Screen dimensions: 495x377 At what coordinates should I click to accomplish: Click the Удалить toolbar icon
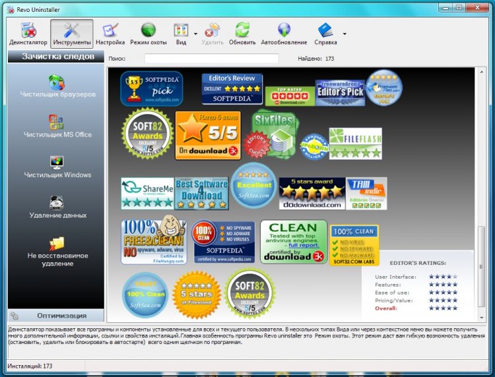pos(212,34)
